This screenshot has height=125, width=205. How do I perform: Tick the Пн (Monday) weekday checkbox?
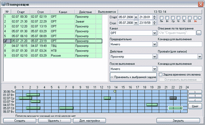click(162, 18)
